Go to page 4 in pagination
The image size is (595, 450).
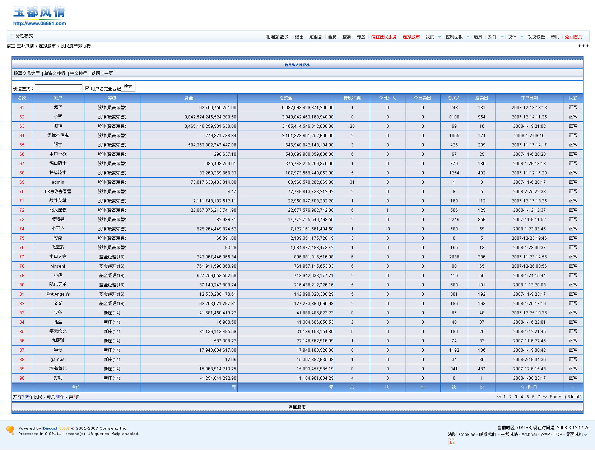point(522,397)
